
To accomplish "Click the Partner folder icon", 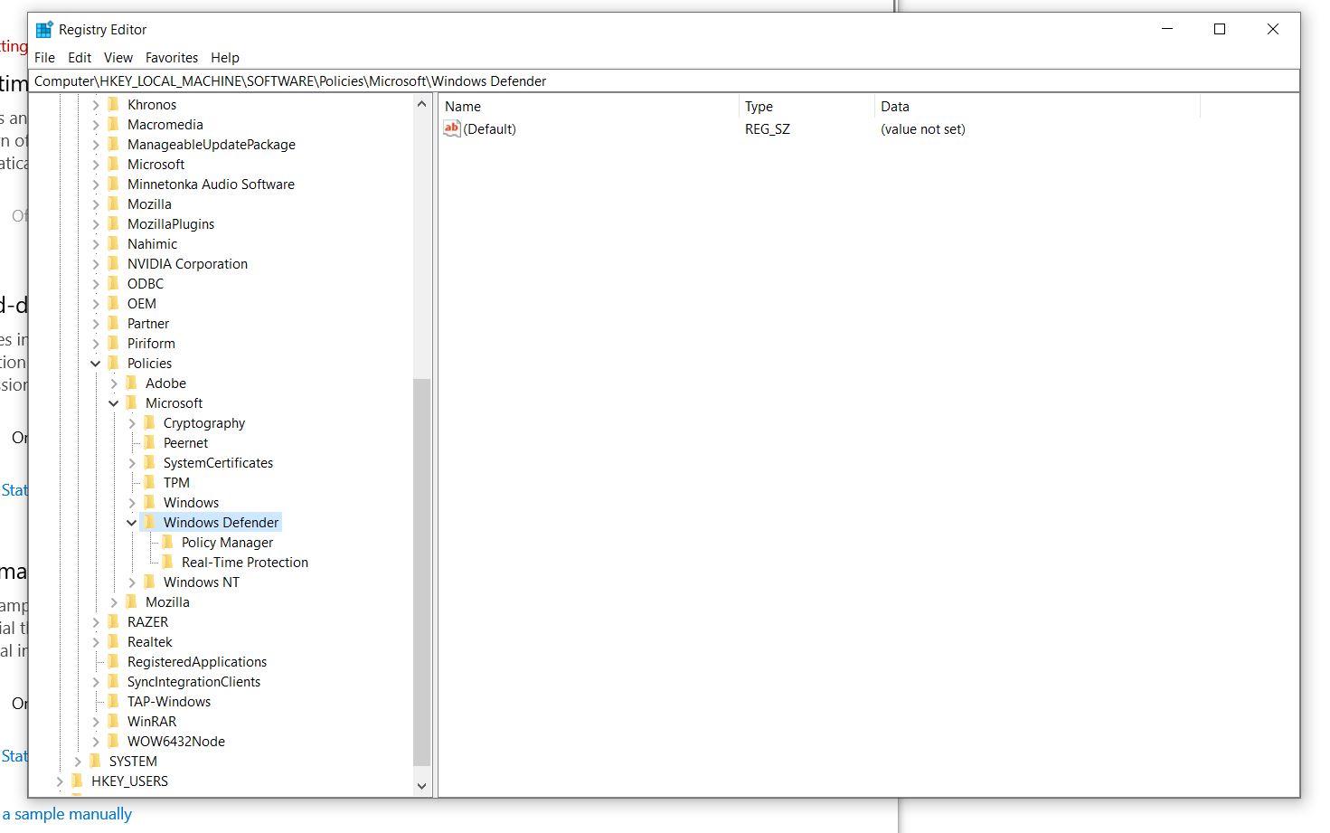I will 113,323.
